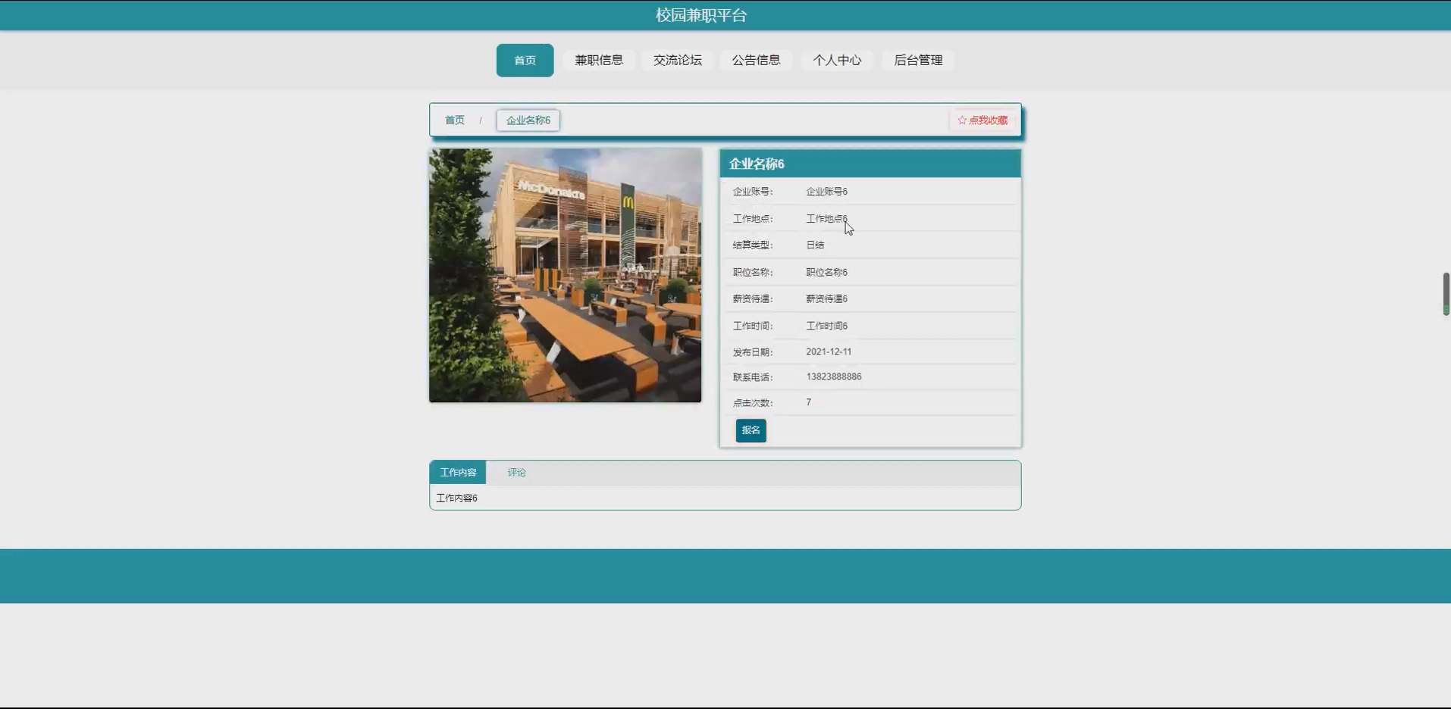The height and width of the screenshot is (709, 1451).
Task: Select the 工作地点6 value
Action: [826, 219]
